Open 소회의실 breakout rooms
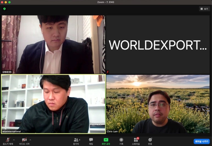The height and width of the screenshot is (146, 212). pyautogui.click(x=136, y=141)
